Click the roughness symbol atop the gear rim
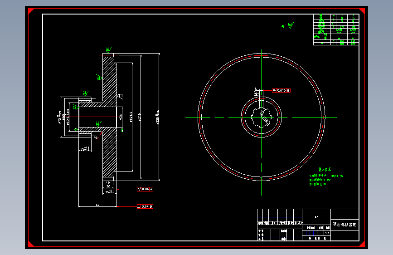The width and height of the screenshot is (393, 255). [108, 50]
